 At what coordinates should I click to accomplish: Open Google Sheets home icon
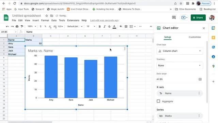pos(6,17)
